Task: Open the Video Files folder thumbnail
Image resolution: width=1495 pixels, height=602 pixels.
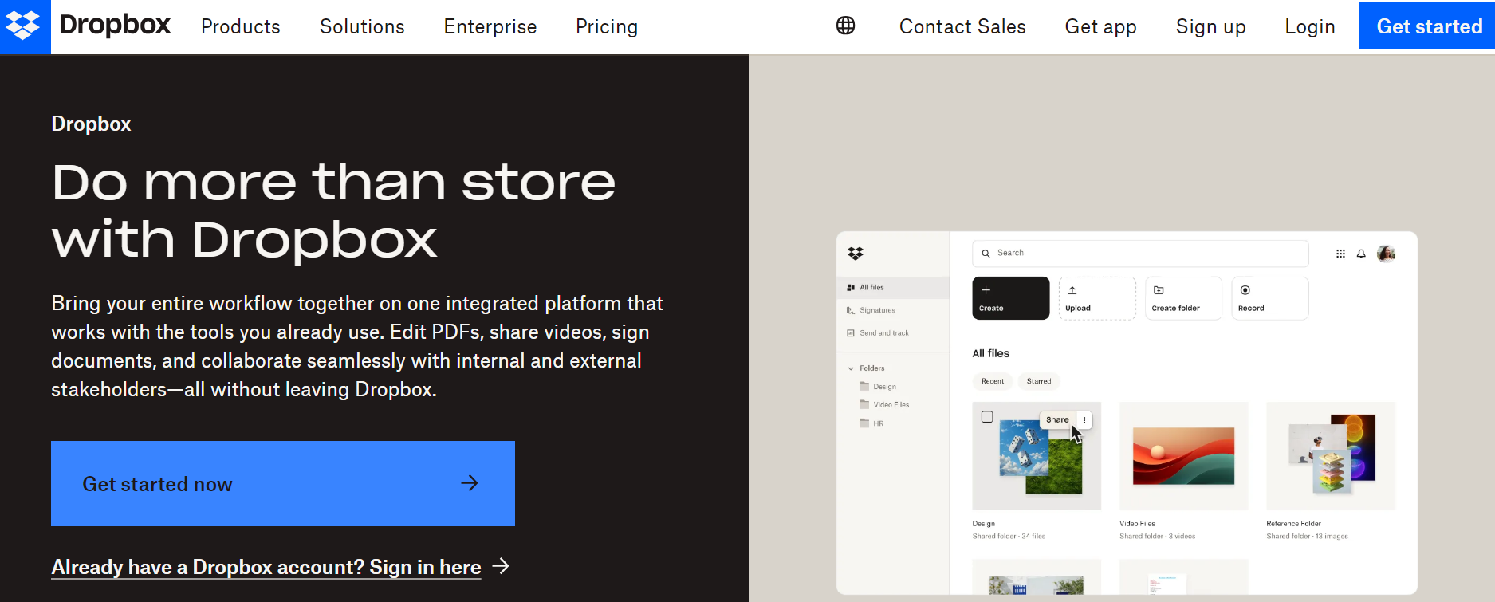Action: [1184, 456]
